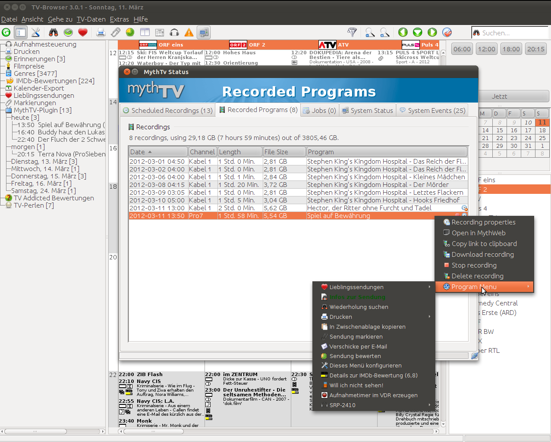The height and width of the screenshot is (442, 551).
Task: Open the Gehe zu menu
Action: (60, 19)
